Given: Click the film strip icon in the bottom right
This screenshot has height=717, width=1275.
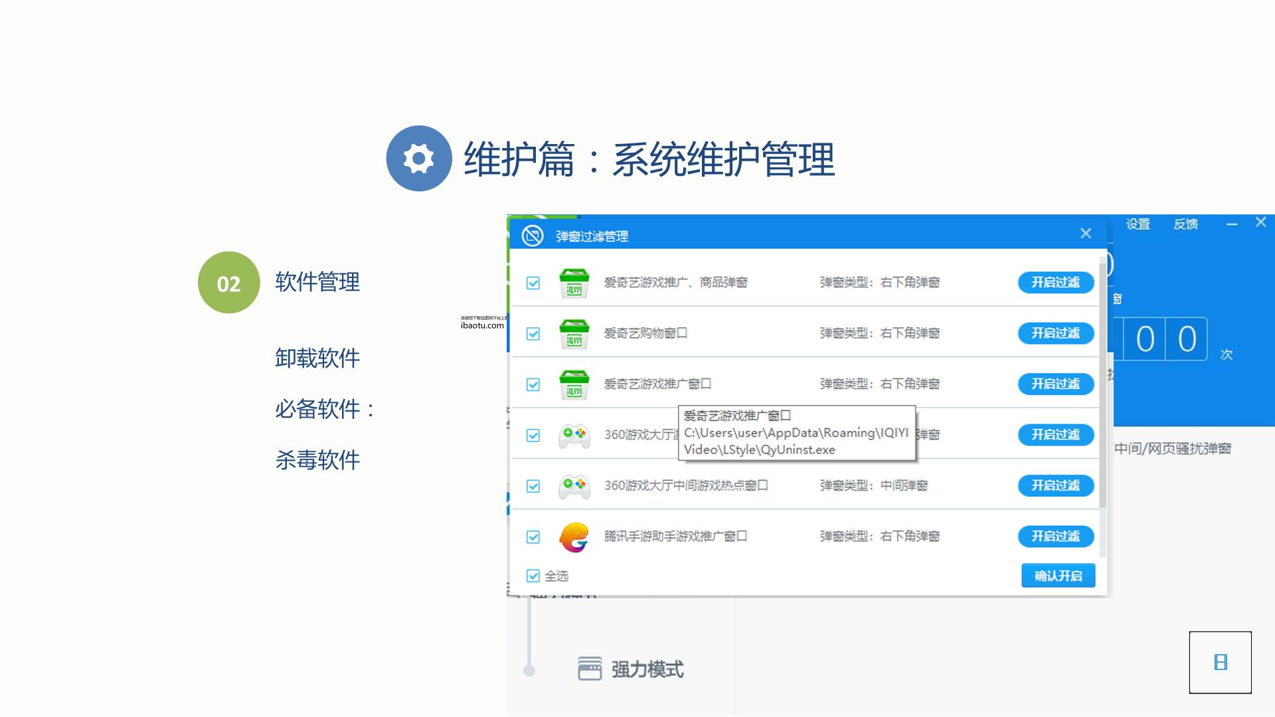Looking at the screenshot, I should [1221, 663].
